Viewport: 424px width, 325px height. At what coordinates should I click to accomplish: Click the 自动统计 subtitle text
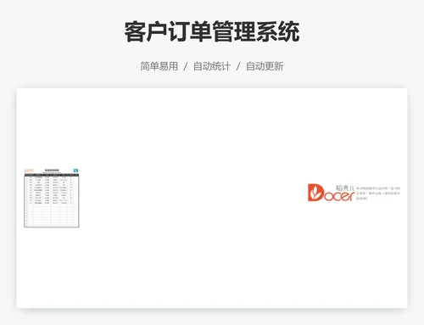[x=212, y=66]
